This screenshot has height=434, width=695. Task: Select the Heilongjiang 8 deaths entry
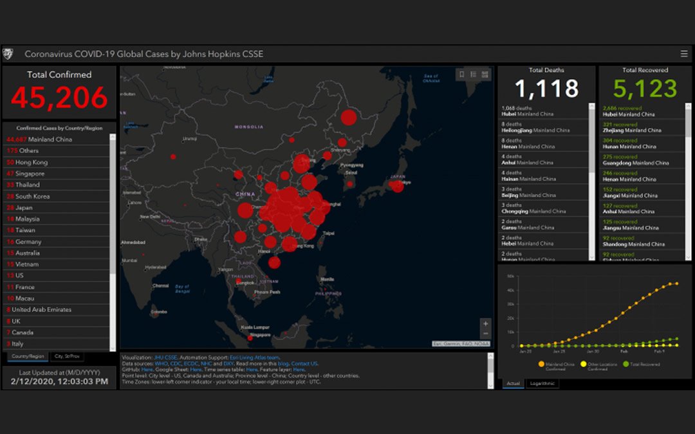pos(544,127)
